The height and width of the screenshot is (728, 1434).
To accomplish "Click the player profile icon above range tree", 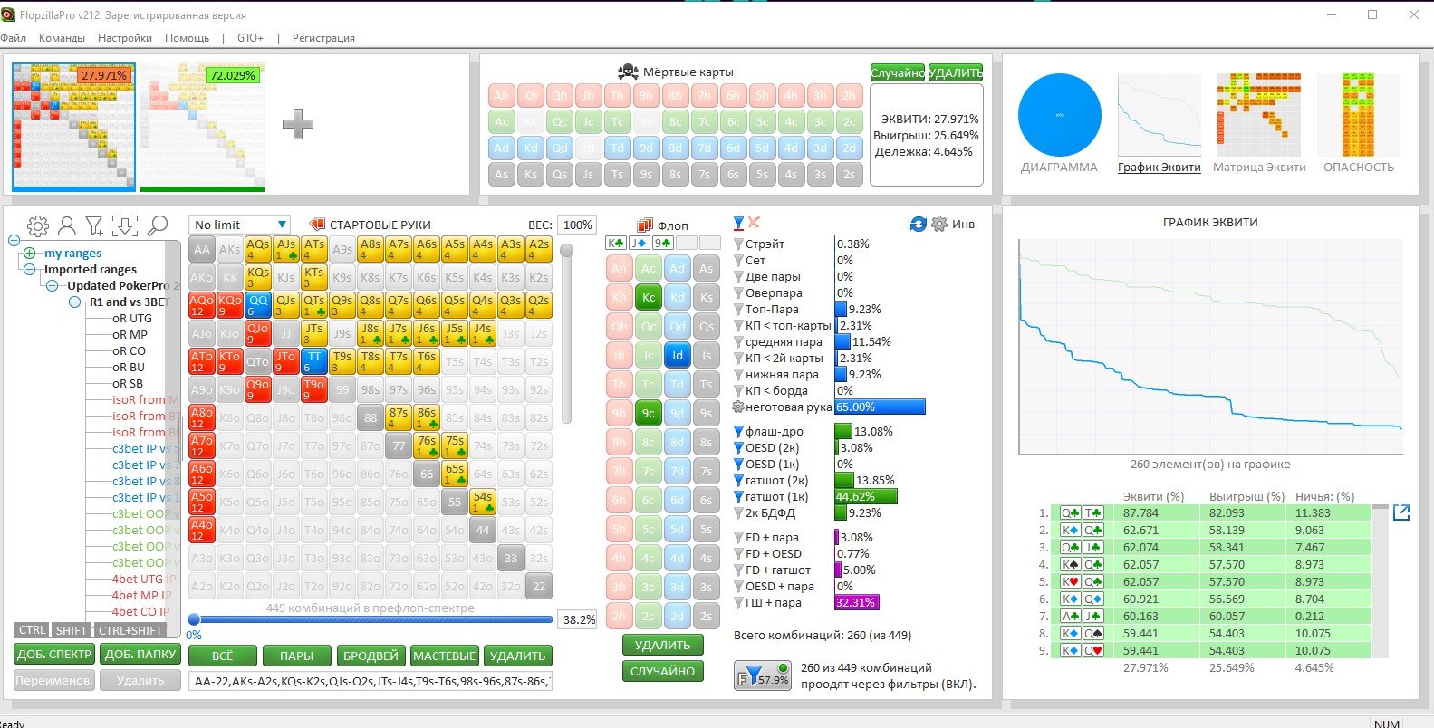I will 67,225.
